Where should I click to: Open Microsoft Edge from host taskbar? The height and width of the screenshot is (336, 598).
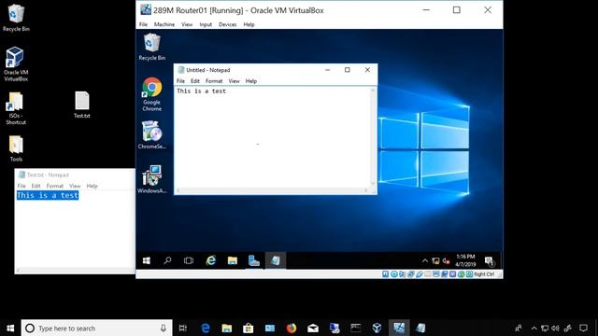(x=206, y=328)
